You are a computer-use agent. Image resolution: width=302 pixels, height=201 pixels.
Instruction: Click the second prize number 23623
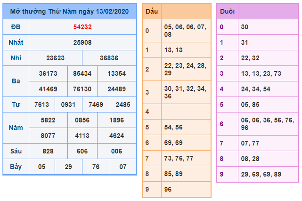click(x=56, y=58)
